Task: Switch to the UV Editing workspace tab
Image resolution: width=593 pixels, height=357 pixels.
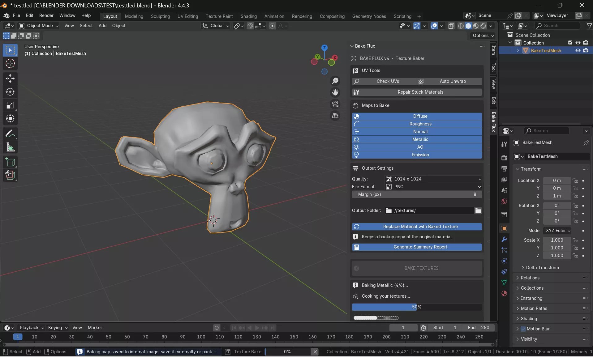Action: [188, 16]
